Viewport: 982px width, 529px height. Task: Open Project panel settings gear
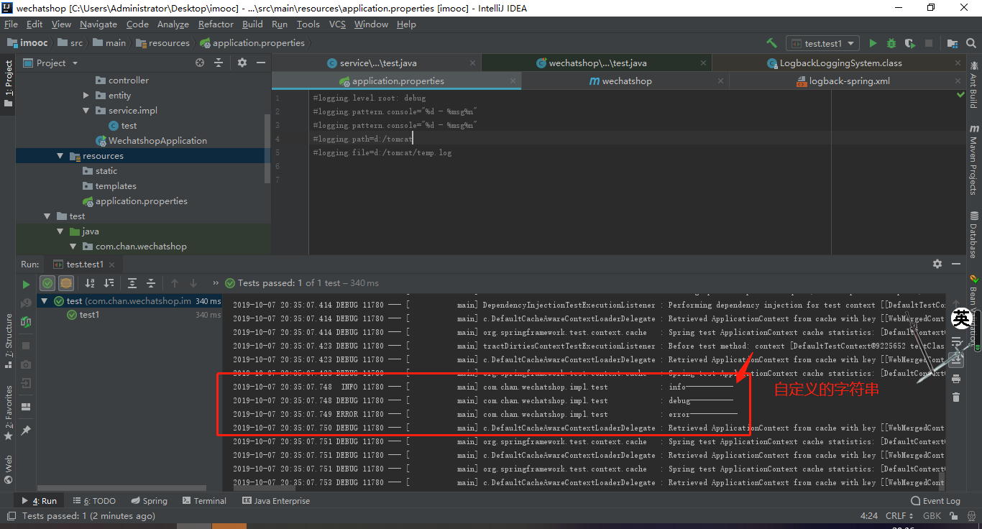click(x=242, y=63)
